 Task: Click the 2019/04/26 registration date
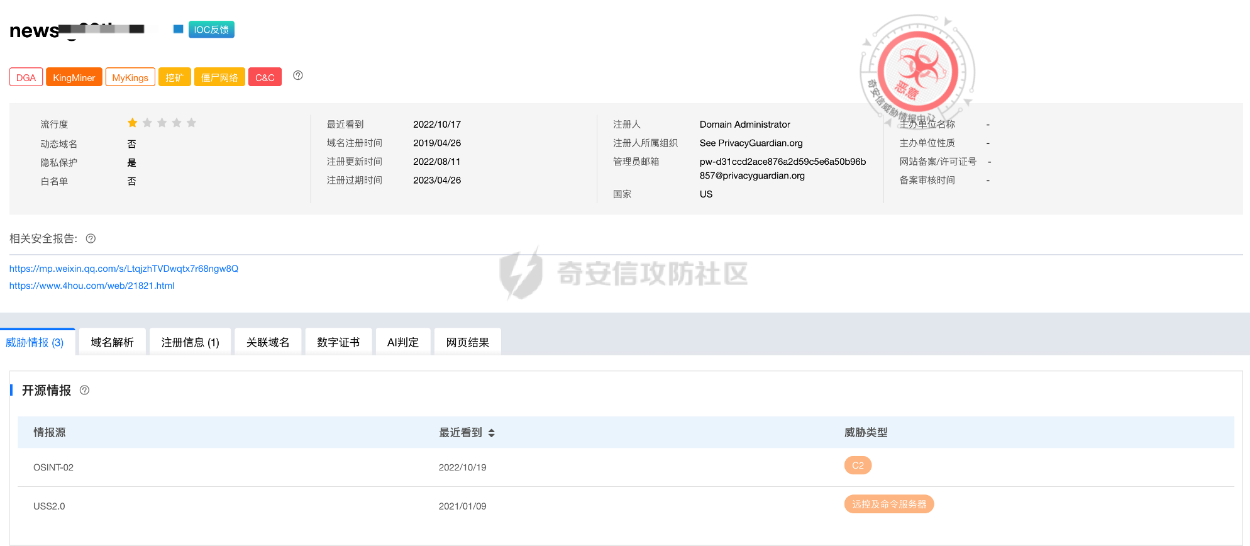pyautogui.click(x=437, y=143)
